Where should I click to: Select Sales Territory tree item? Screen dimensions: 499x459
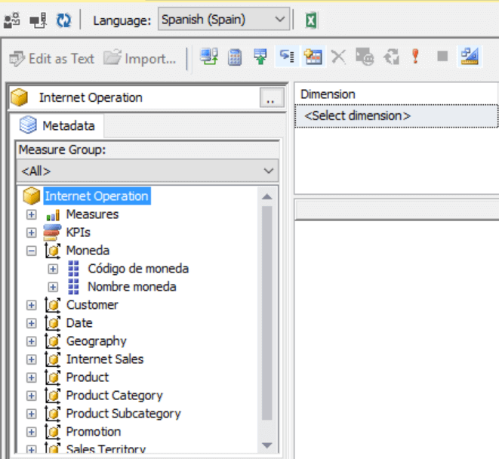pyautogui.click(x=106, y=449)
